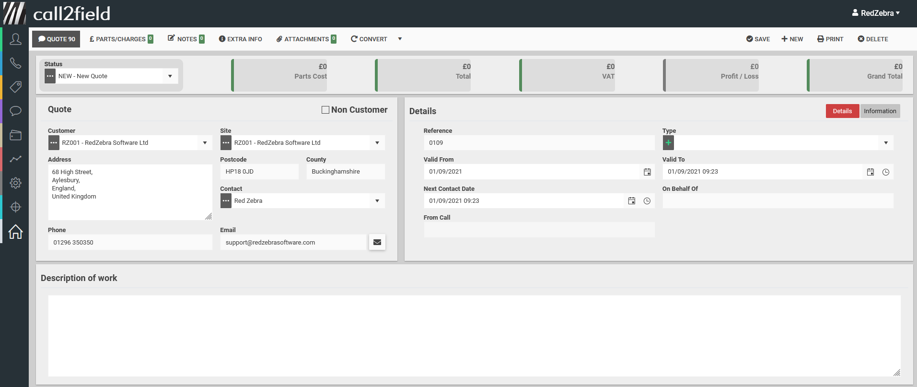Click the price tag sidebar icon
The image size is (917, 387).
(x=15, y=87)
